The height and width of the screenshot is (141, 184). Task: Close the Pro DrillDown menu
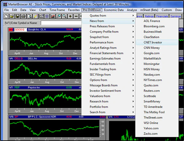(92, 10)
